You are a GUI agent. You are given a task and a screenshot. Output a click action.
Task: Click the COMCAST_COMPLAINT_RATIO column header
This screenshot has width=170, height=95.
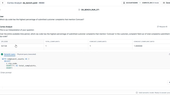click(144, 41)
